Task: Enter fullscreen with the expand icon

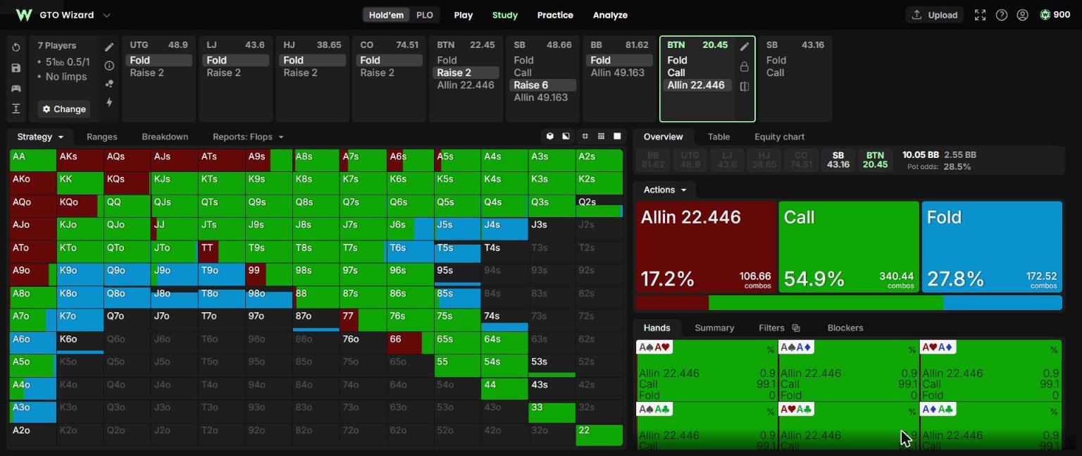Action: pyautogui.click(x=980, y=15)
